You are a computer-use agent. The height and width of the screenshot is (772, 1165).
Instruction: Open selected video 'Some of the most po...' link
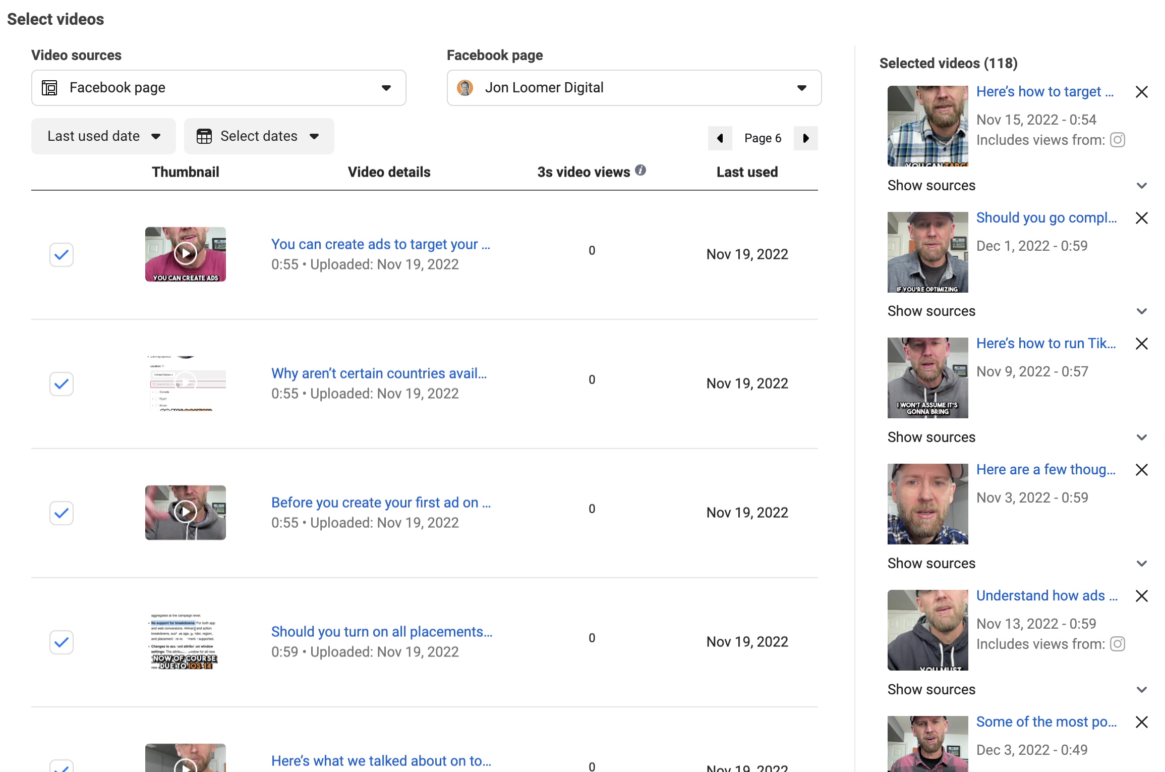pos(1046,722)
